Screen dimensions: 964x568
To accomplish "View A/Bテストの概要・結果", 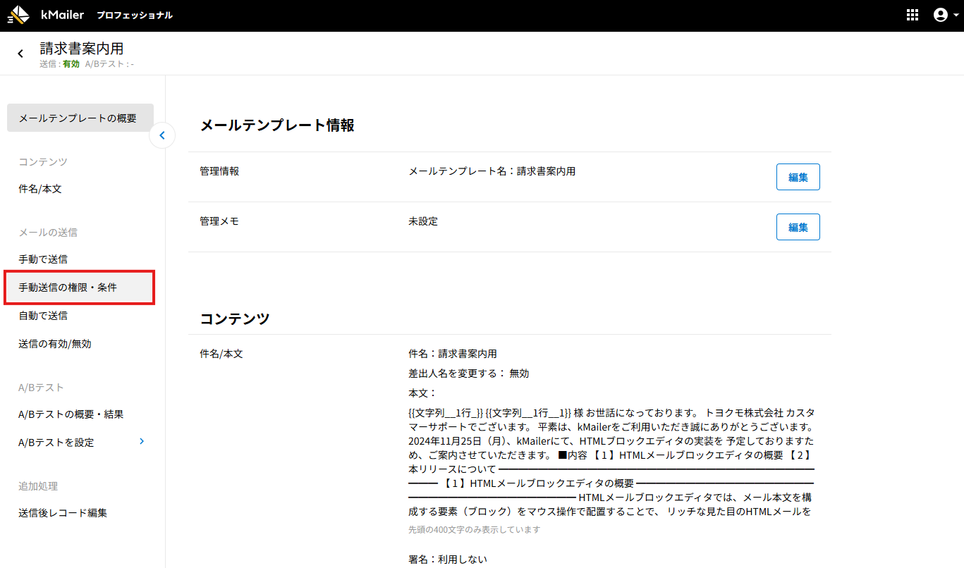I will click(71, 414).
